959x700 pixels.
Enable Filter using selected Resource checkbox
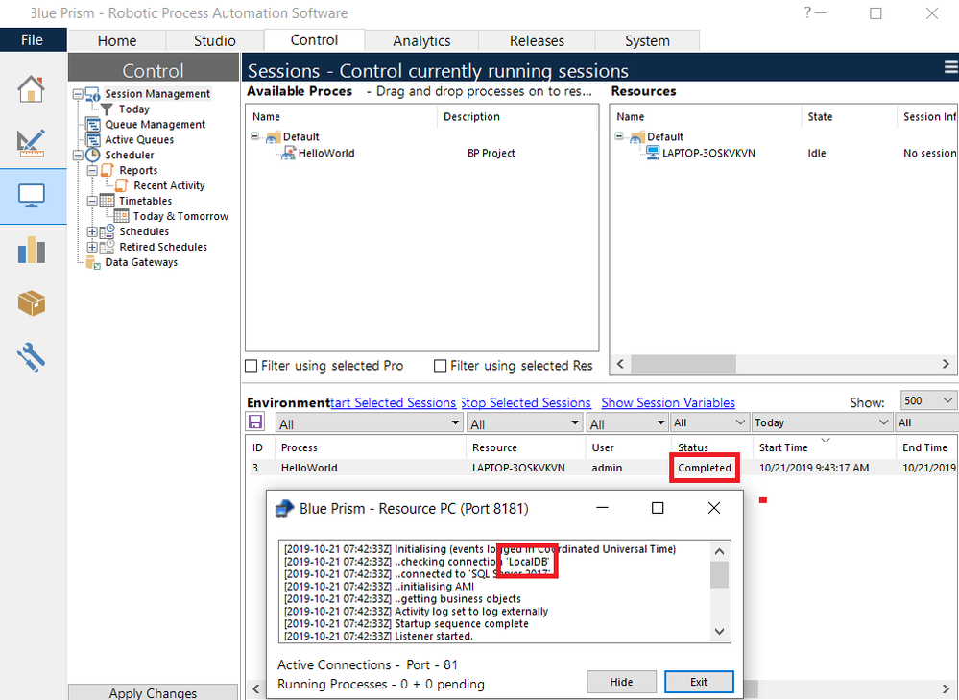coord(440,366)
